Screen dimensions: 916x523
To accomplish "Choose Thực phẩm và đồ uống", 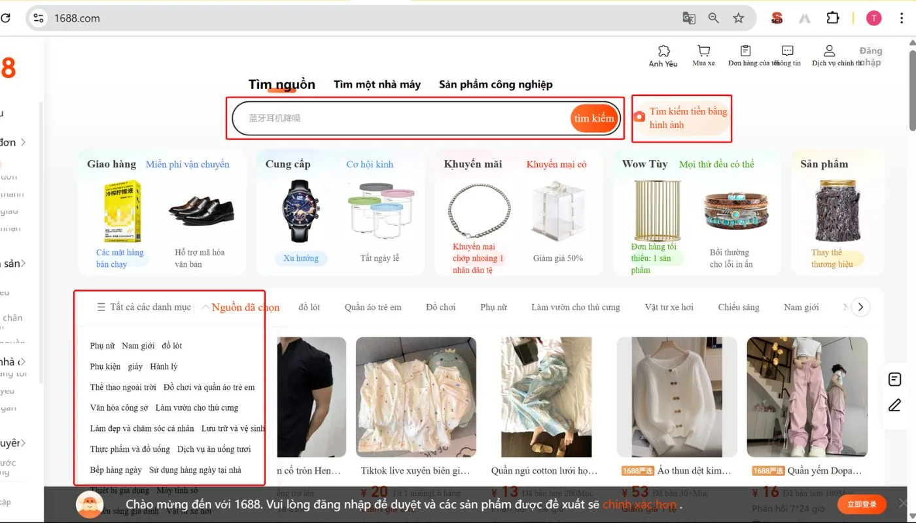I will [130, 450].
